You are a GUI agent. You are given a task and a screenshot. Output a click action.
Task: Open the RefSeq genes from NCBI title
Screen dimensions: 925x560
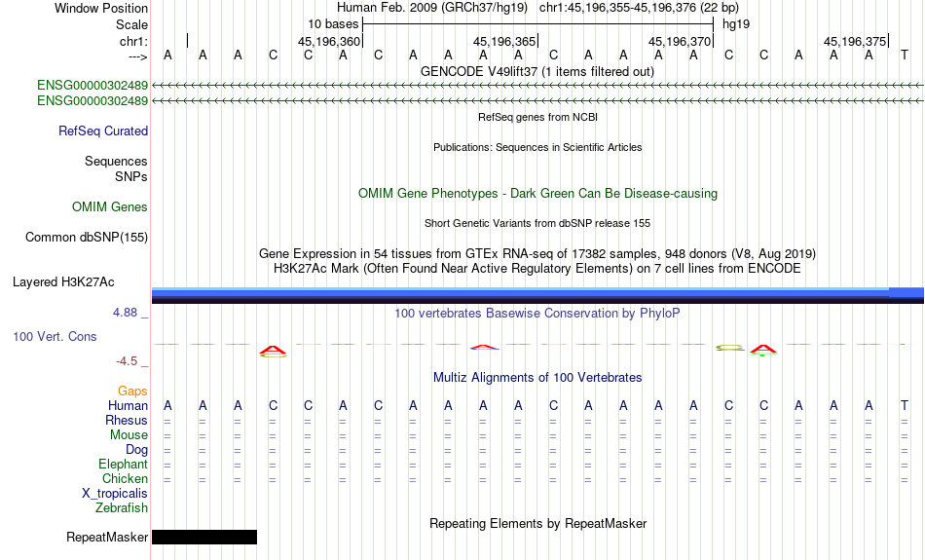tap(537, 117)
